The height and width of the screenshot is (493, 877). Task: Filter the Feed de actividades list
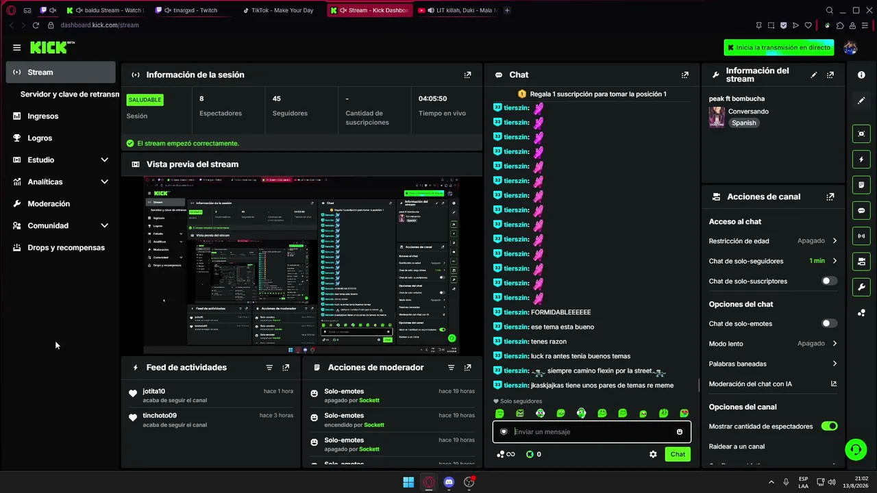(x=269, y=368)
